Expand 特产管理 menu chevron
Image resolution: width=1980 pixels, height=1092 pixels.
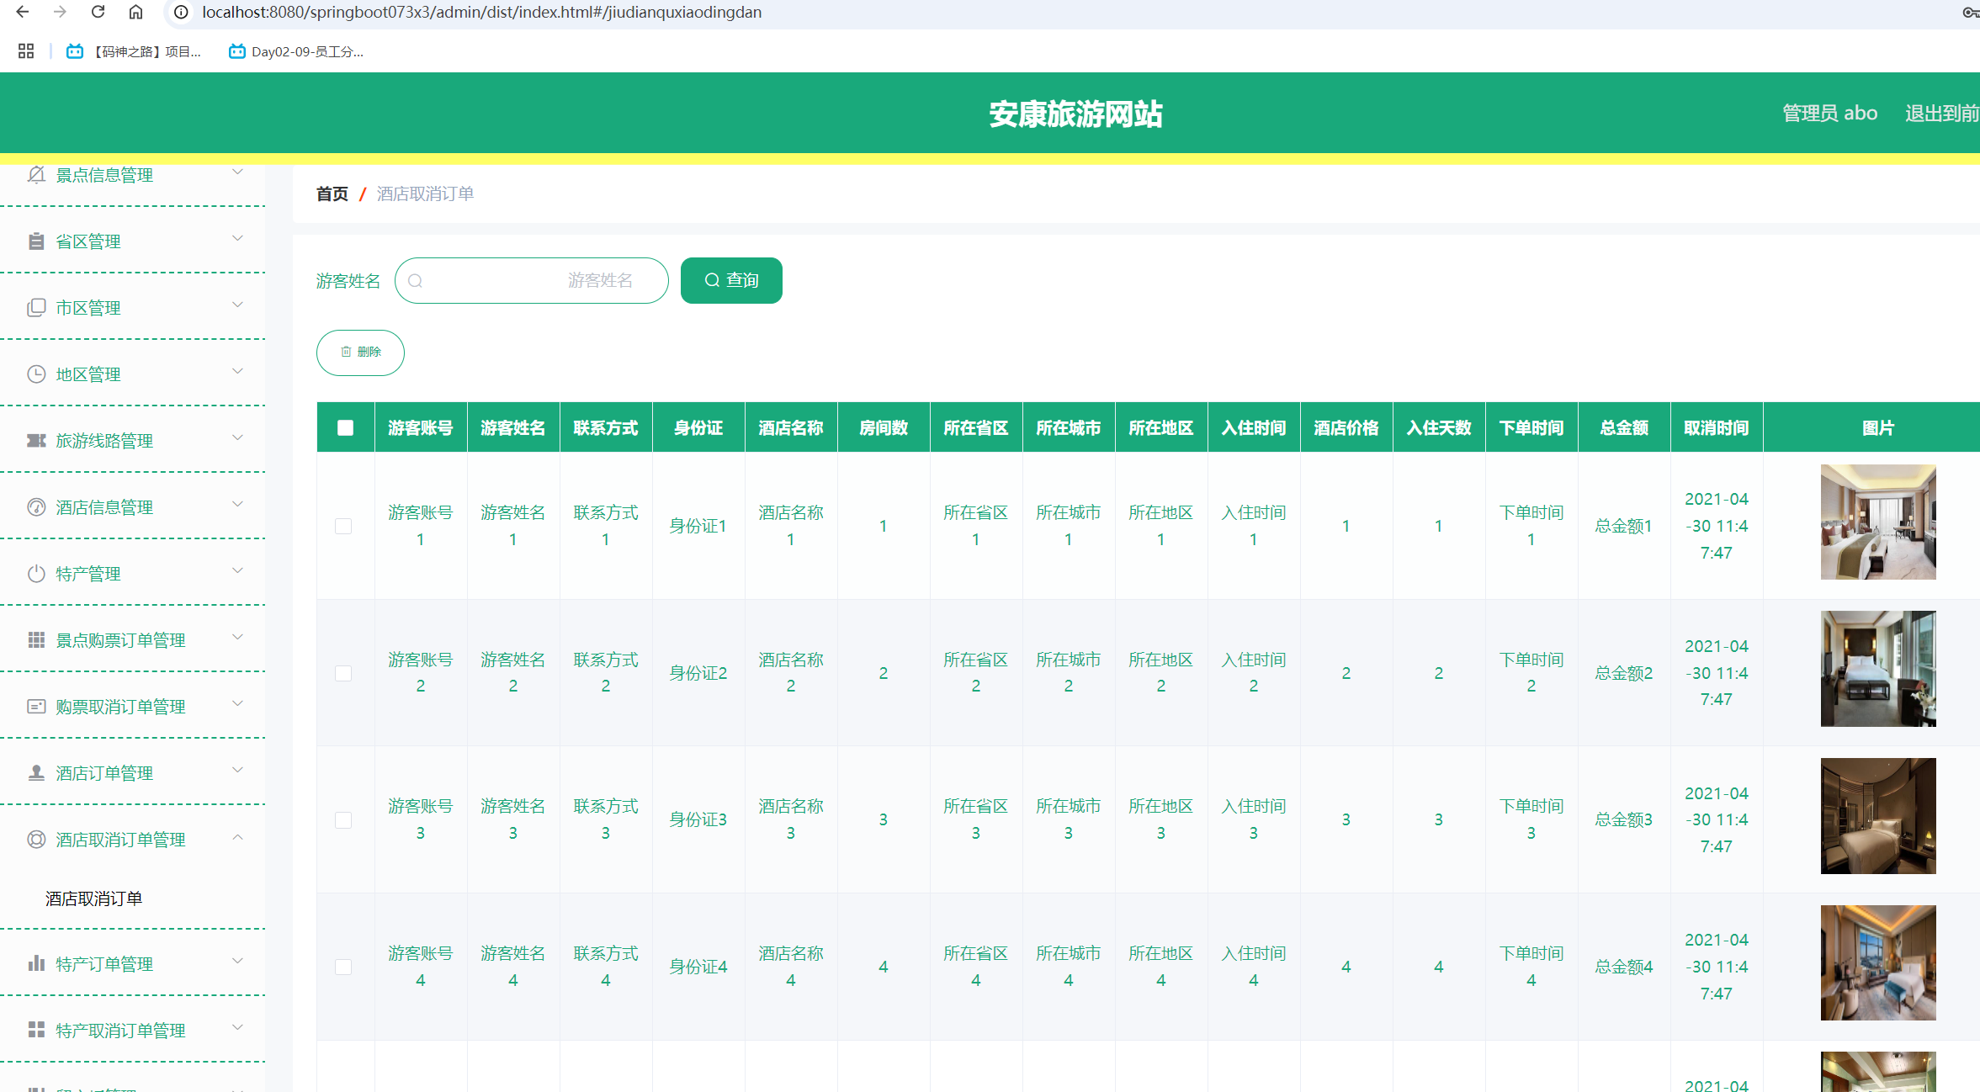[x=238, y=571]
